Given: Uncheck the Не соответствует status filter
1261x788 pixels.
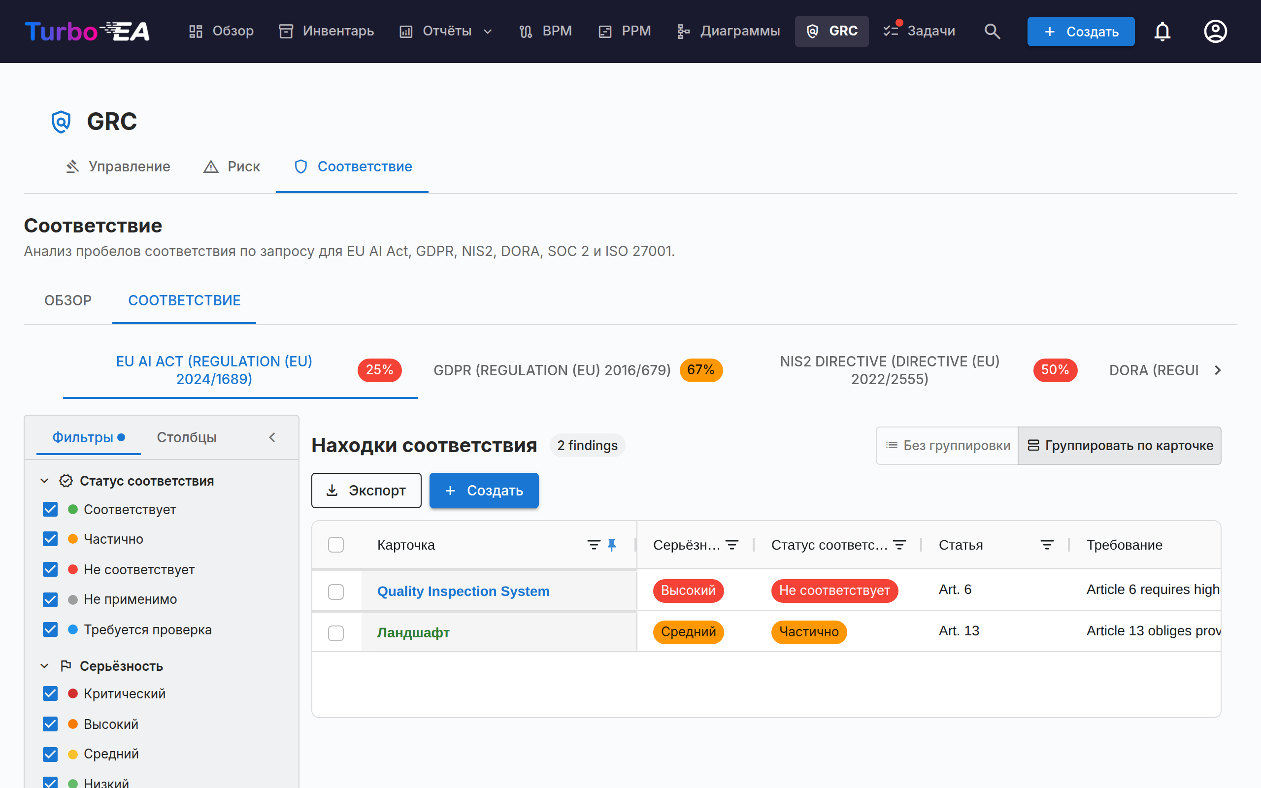Looking at the screenshot, I should (x=50, y=569).
